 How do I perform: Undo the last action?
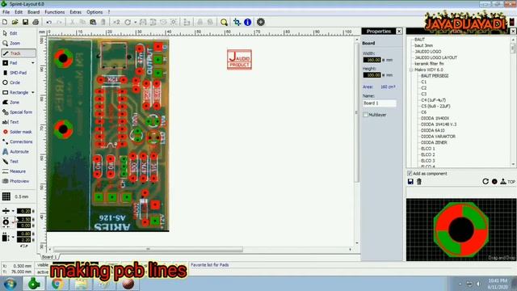tap(48, 22)
